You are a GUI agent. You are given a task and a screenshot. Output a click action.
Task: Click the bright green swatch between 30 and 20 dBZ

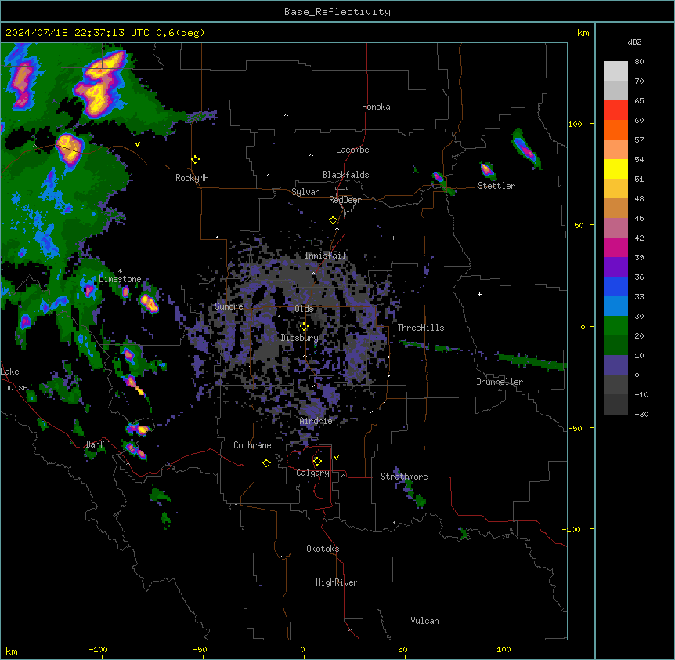click(x=615, y=326)
